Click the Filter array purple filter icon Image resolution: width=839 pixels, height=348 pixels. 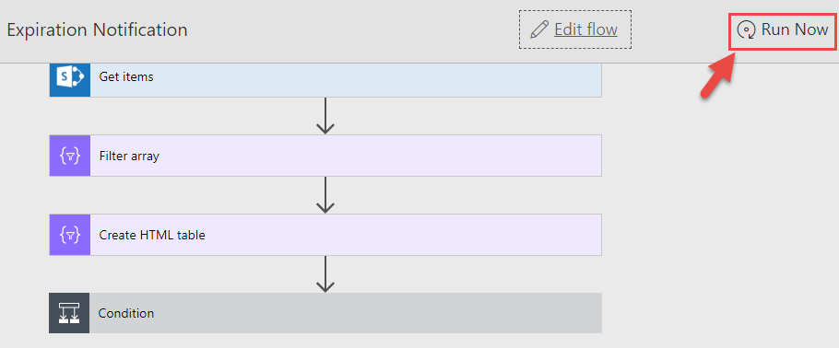point(69,156)
